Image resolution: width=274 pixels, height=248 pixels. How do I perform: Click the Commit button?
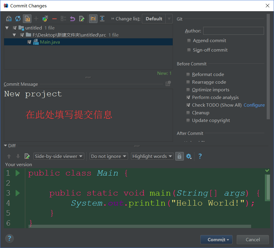pos(216,240)
